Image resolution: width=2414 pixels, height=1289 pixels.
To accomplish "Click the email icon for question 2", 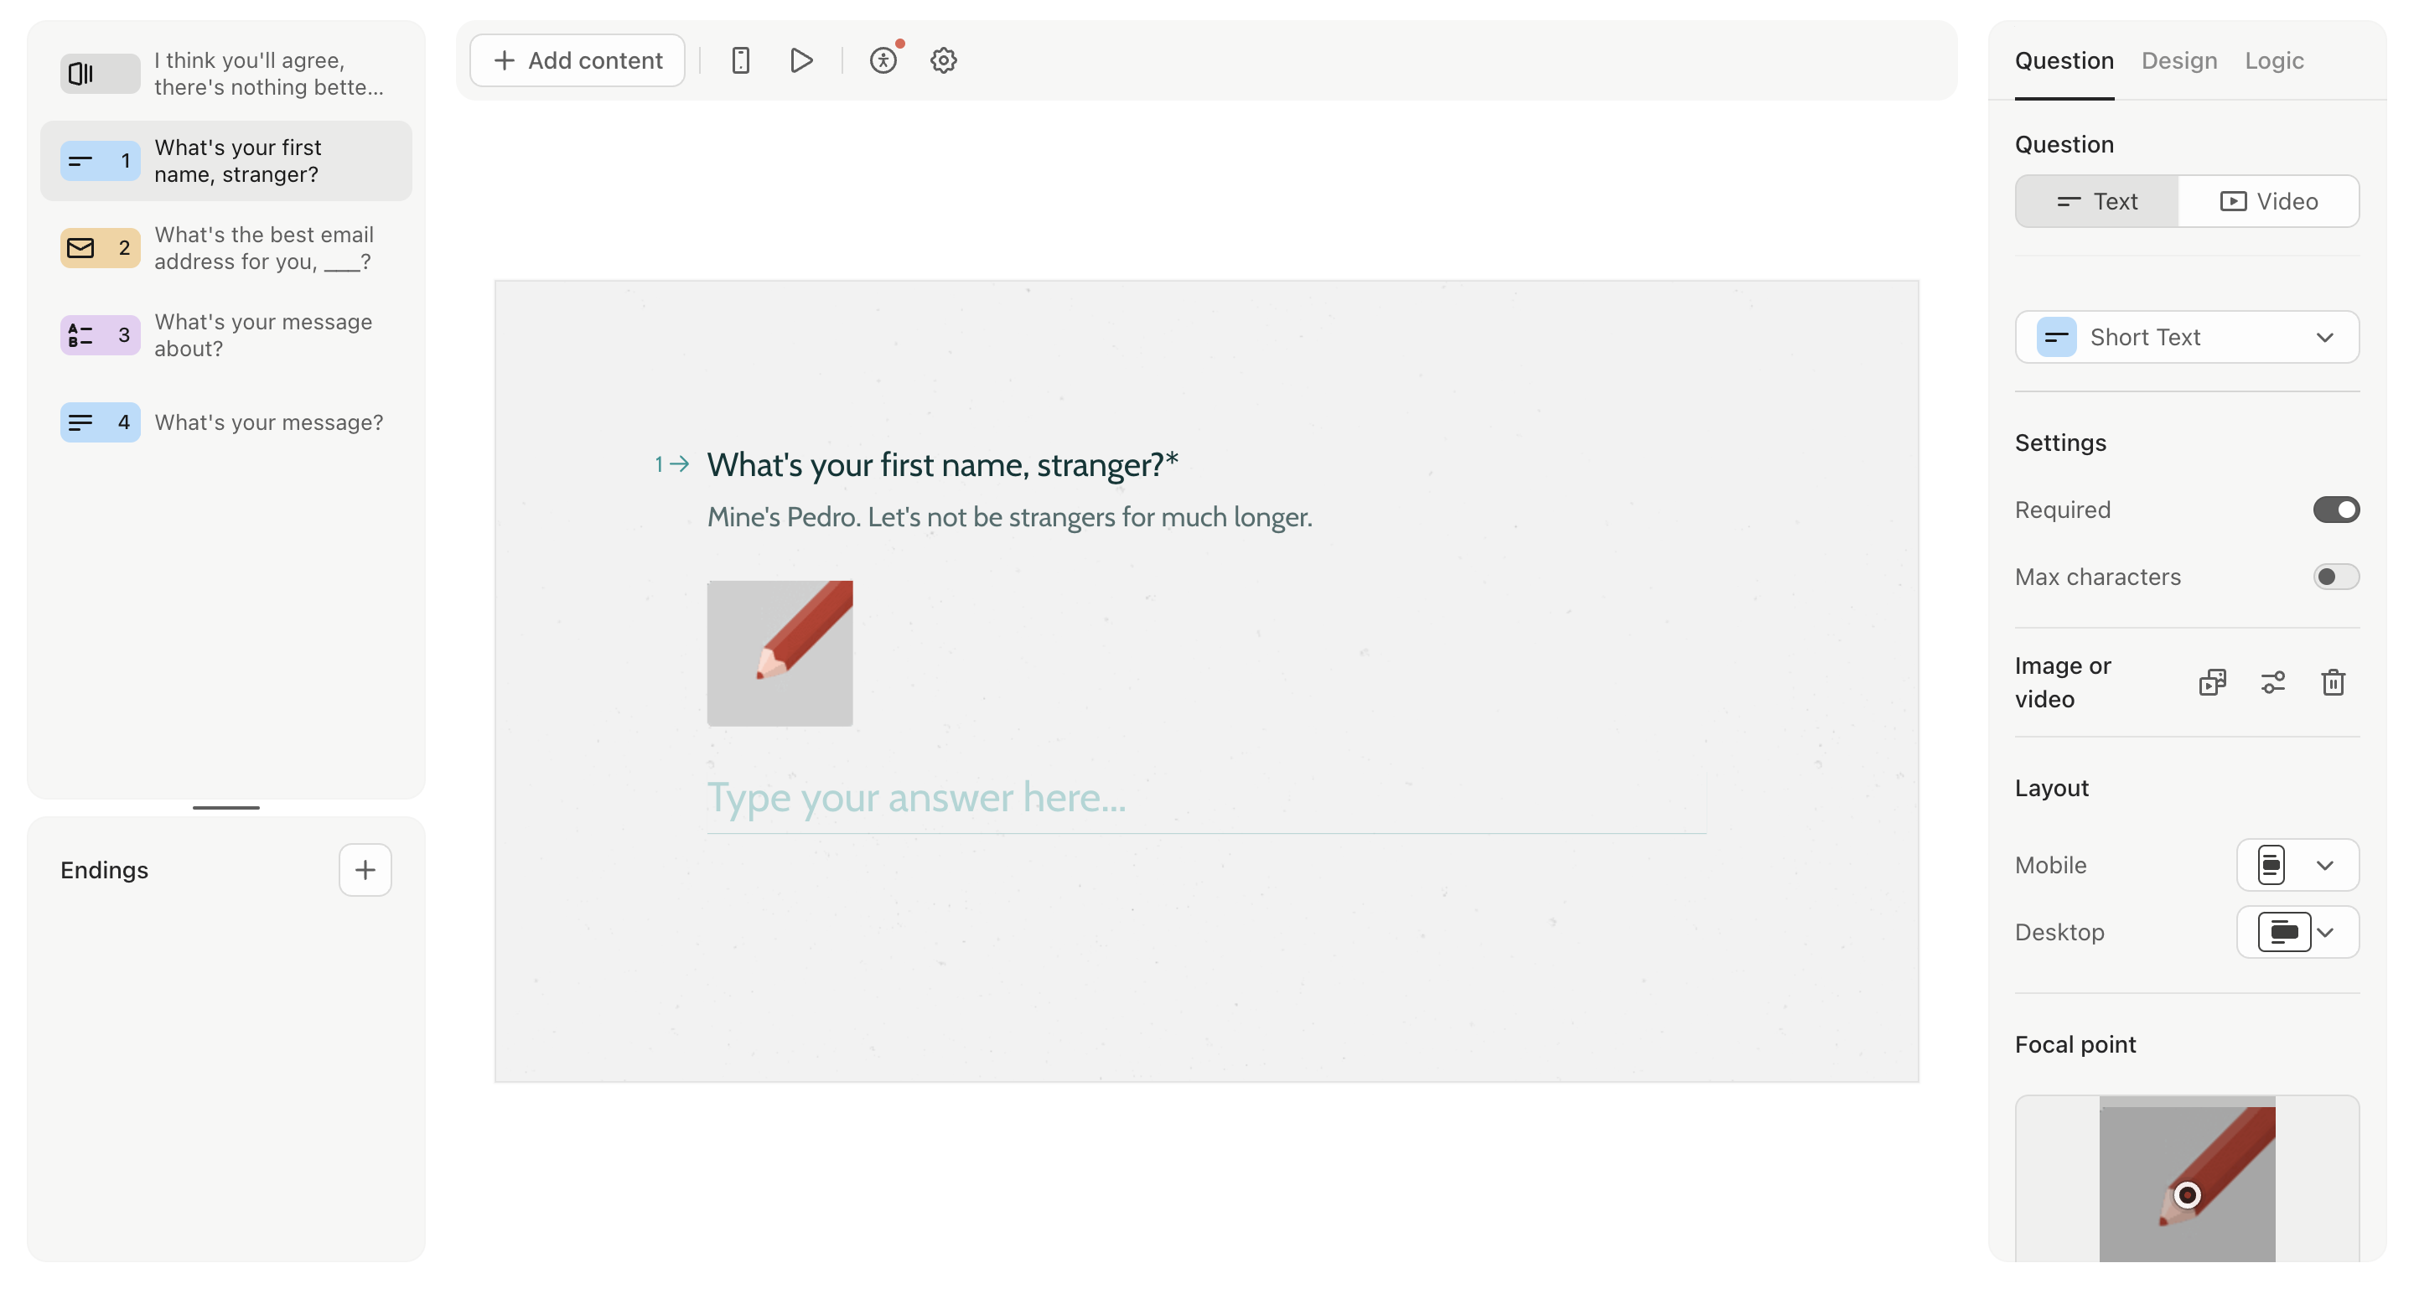I will tap(101, 247).
